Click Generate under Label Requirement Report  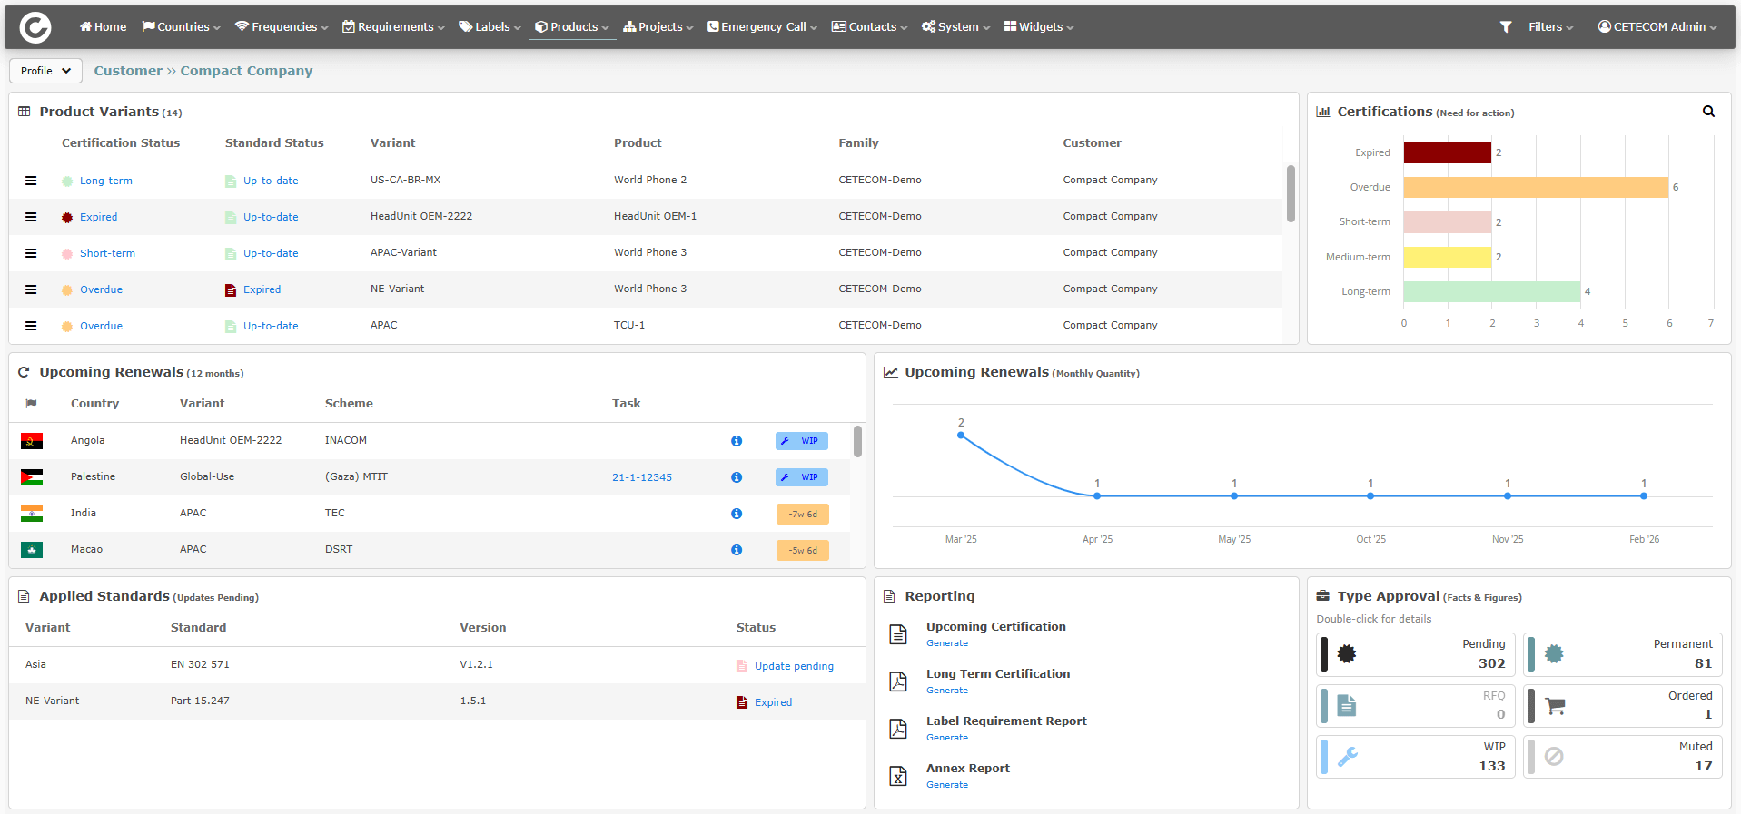click(x=947, y=738)
